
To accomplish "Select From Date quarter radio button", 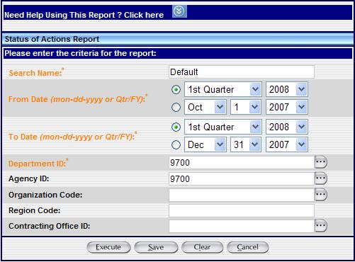I will pos(176,89).
